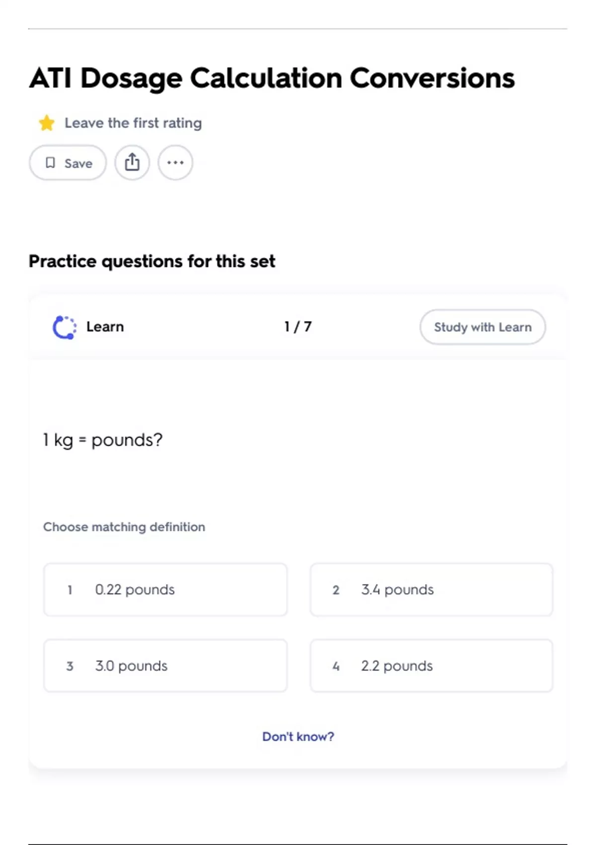Image resolution: width=596 pixels, height=845 pixels.
Task: Click the '1 kg = pounds?' question text
Action: [x=103, y=440]
